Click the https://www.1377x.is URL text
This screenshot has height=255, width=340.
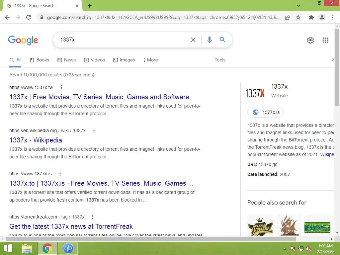(30, 174)
